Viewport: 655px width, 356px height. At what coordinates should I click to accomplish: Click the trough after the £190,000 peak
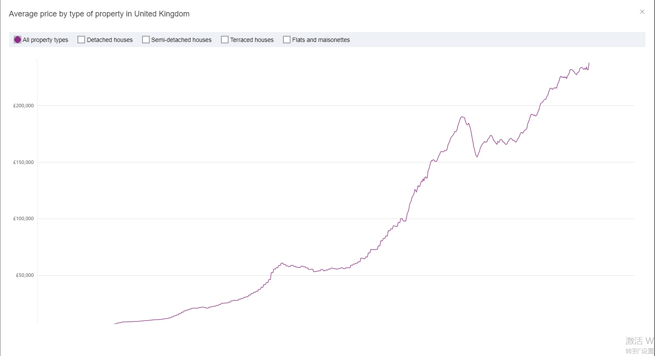(x=477, y=157)
